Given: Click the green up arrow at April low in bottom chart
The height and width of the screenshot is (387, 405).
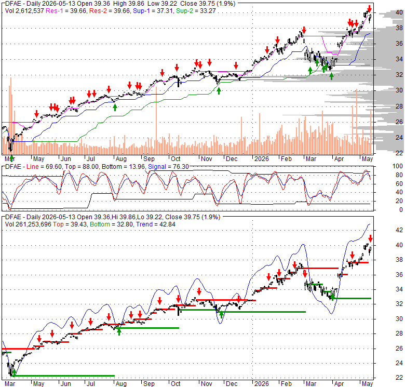Looking at the screenshot, I should pyautogui.click(x=333, y=297).
